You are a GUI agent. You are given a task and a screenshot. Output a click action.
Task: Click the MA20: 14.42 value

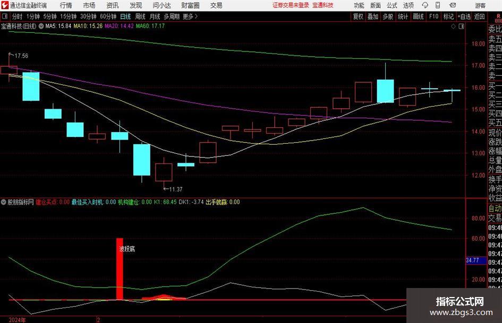click(x=119, y=26)
